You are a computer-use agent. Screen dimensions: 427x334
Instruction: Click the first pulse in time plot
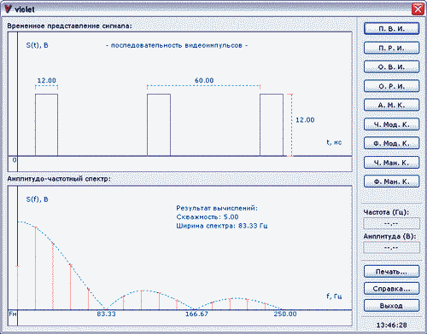(x=46, y=125)
